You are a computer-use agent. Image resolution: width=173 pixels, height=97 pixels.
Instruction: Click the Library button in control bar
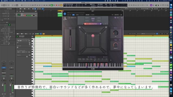point(2,5)
